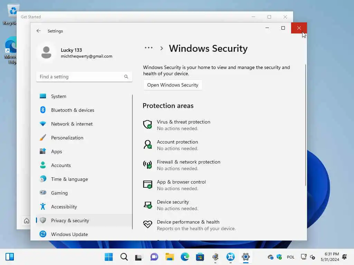
Task: Click the Device performance heart icon
Action: coord(147,224)
